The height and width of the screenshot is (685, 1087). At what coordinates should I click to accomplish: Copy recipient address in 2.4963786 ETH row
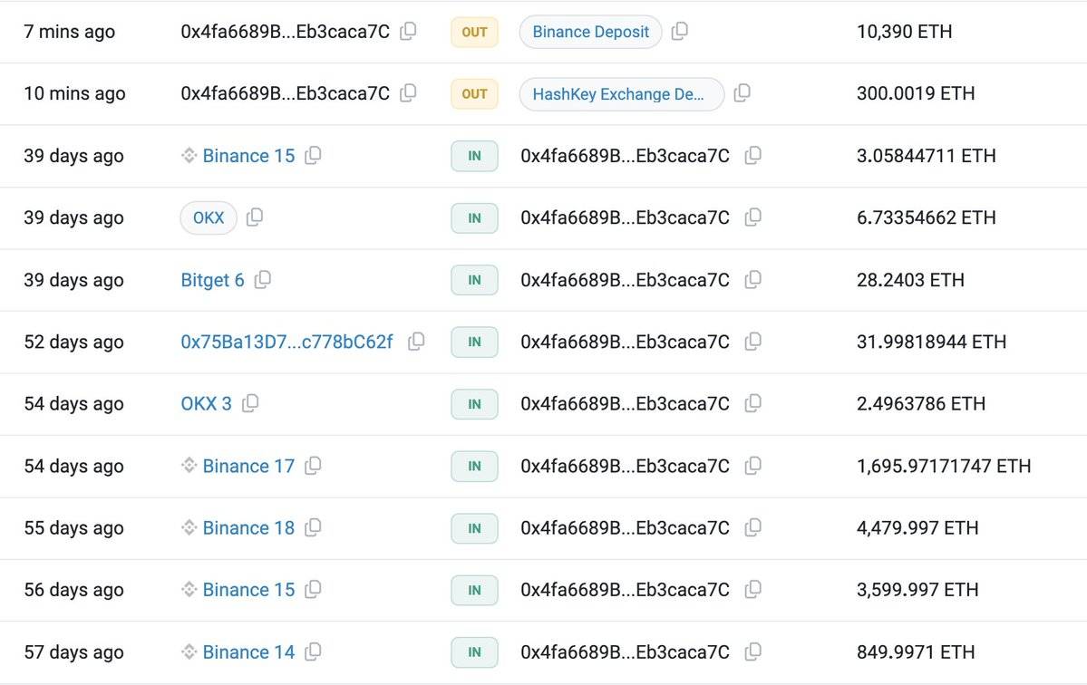pyautogui.click(x=752, y=403)
